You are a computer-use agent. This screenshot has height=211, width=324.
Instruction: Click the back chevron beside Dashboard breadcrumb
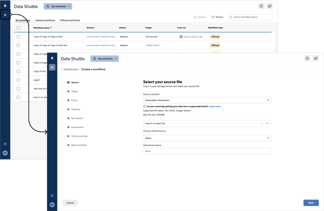62,69
